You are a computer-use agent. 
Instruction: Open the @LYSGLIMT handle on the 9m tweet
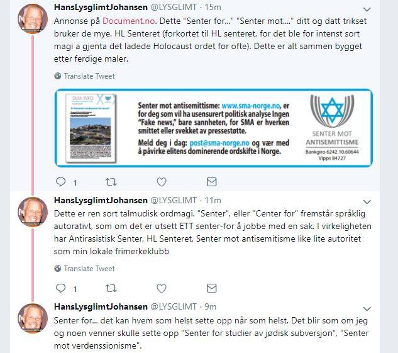pyautogui.click(x=174, y=307)
